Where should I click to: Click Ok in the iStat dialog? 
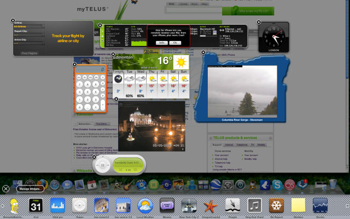(175, 43)
